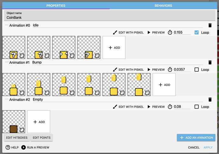The height and width of the screenshot is (154, 219).
Task: Cancel the object editor dialog
Action: point(194,147)
